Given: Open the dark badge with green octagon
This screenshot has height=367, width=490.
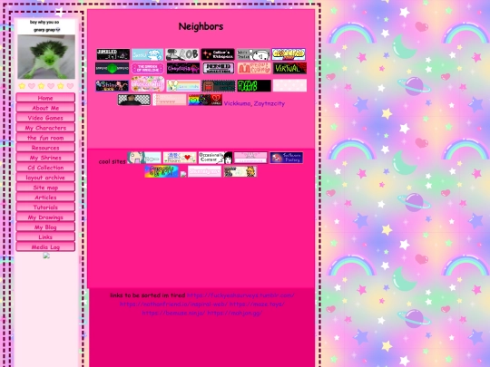Looking at the screenshot, I should [113, 68].
